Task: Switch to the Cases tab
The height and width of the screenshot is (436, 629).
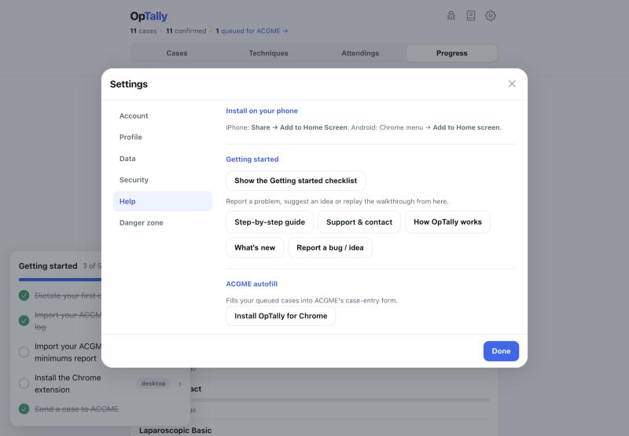Action: click(x=177, y=53)
